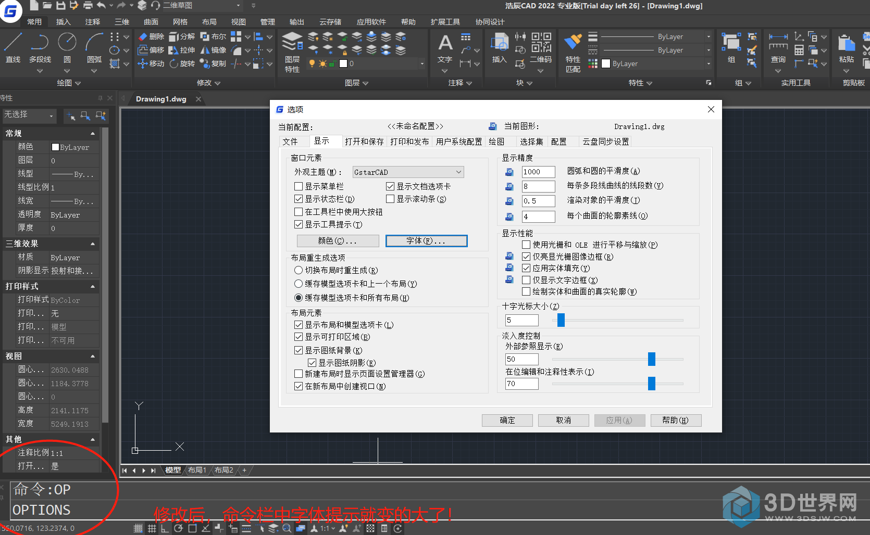This screenshot has width=870, height=535.
Task: Toggle 应用实体填充 checkbox
Action: tap(526, 268)
